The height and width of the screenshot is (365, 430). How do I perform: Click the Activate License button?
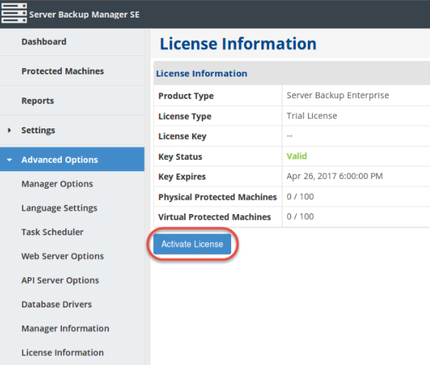click(193, 244)
